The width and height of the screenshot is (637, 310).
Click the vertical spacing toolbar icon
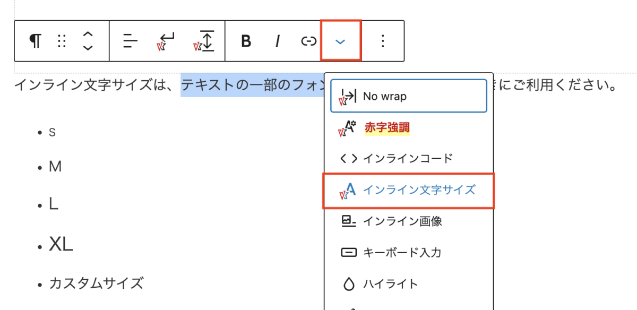(x=204, y=41)
